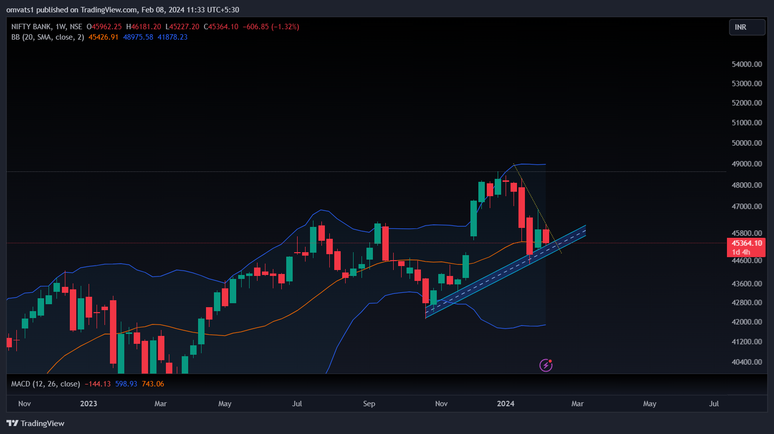The image size is (774, 434).
Task: Click BB basis value 45426.91
Action: click(103, 37)
